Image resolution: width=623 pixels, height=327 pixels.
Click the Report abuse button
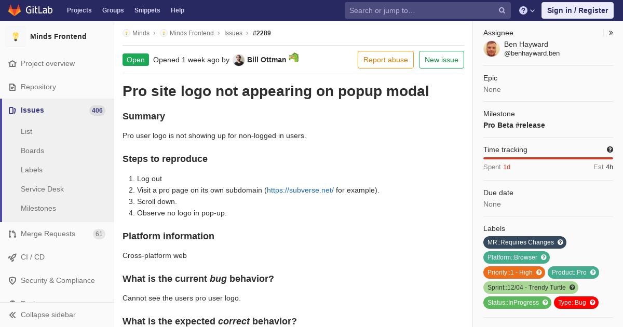386,60
